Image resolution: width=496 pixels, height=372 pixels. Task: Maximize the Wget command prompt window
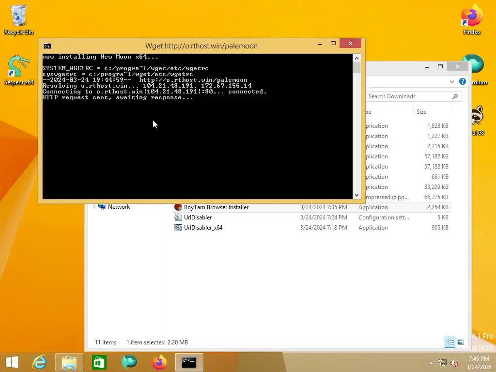[333, 43]
